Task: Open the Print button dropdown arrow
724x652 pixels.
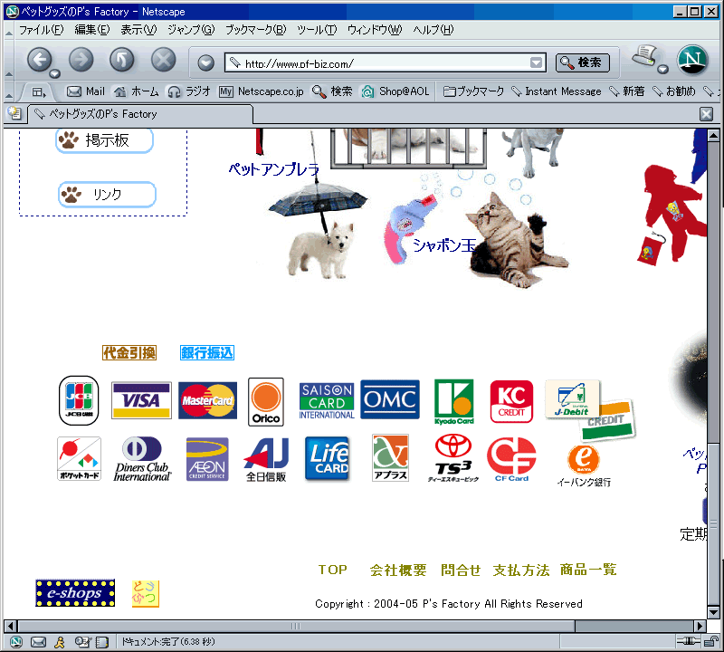Action: point(663,70)
